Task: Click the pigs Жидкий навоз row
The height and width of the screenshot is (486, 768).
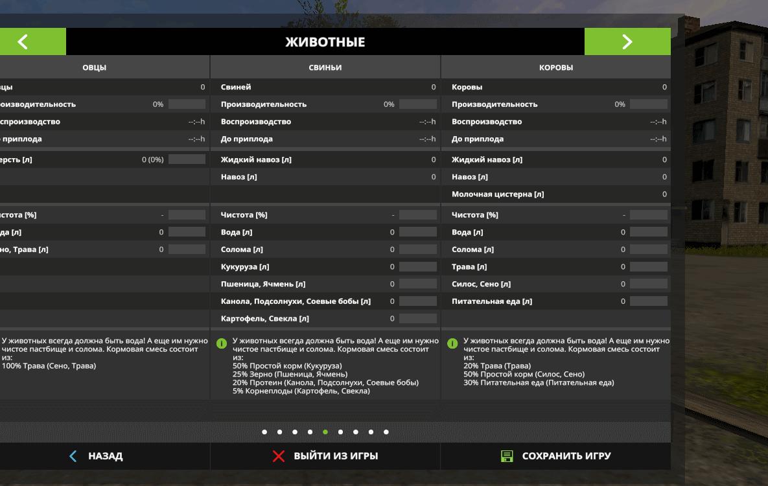Action: (x=325, y=159)
